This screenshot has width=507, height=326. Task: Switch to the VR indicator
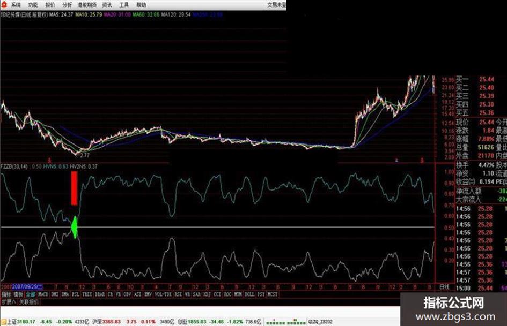point(119,294)
